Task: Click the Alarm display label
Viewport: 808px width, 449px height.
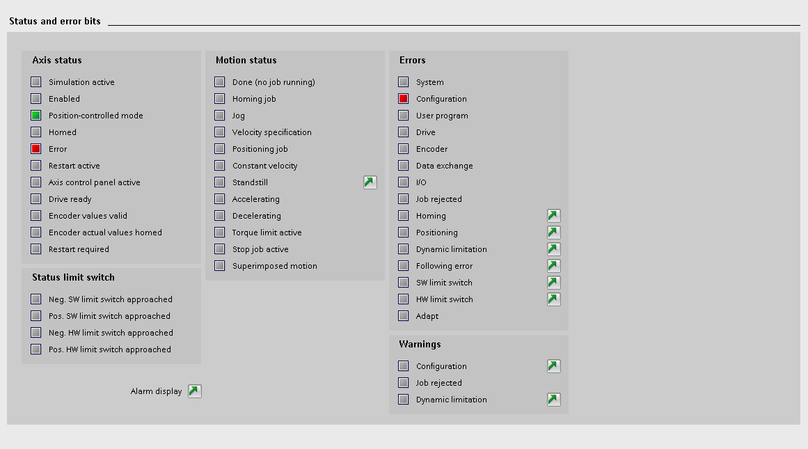Action: 156,391
